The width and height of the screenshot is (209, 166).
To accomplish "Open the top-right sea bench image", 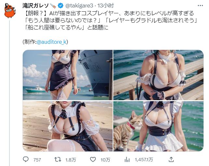I will [158, 75].
